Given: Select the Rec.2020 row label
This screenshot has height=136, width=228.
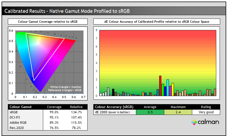Looking at the screenshot, I should coord(16,128).
